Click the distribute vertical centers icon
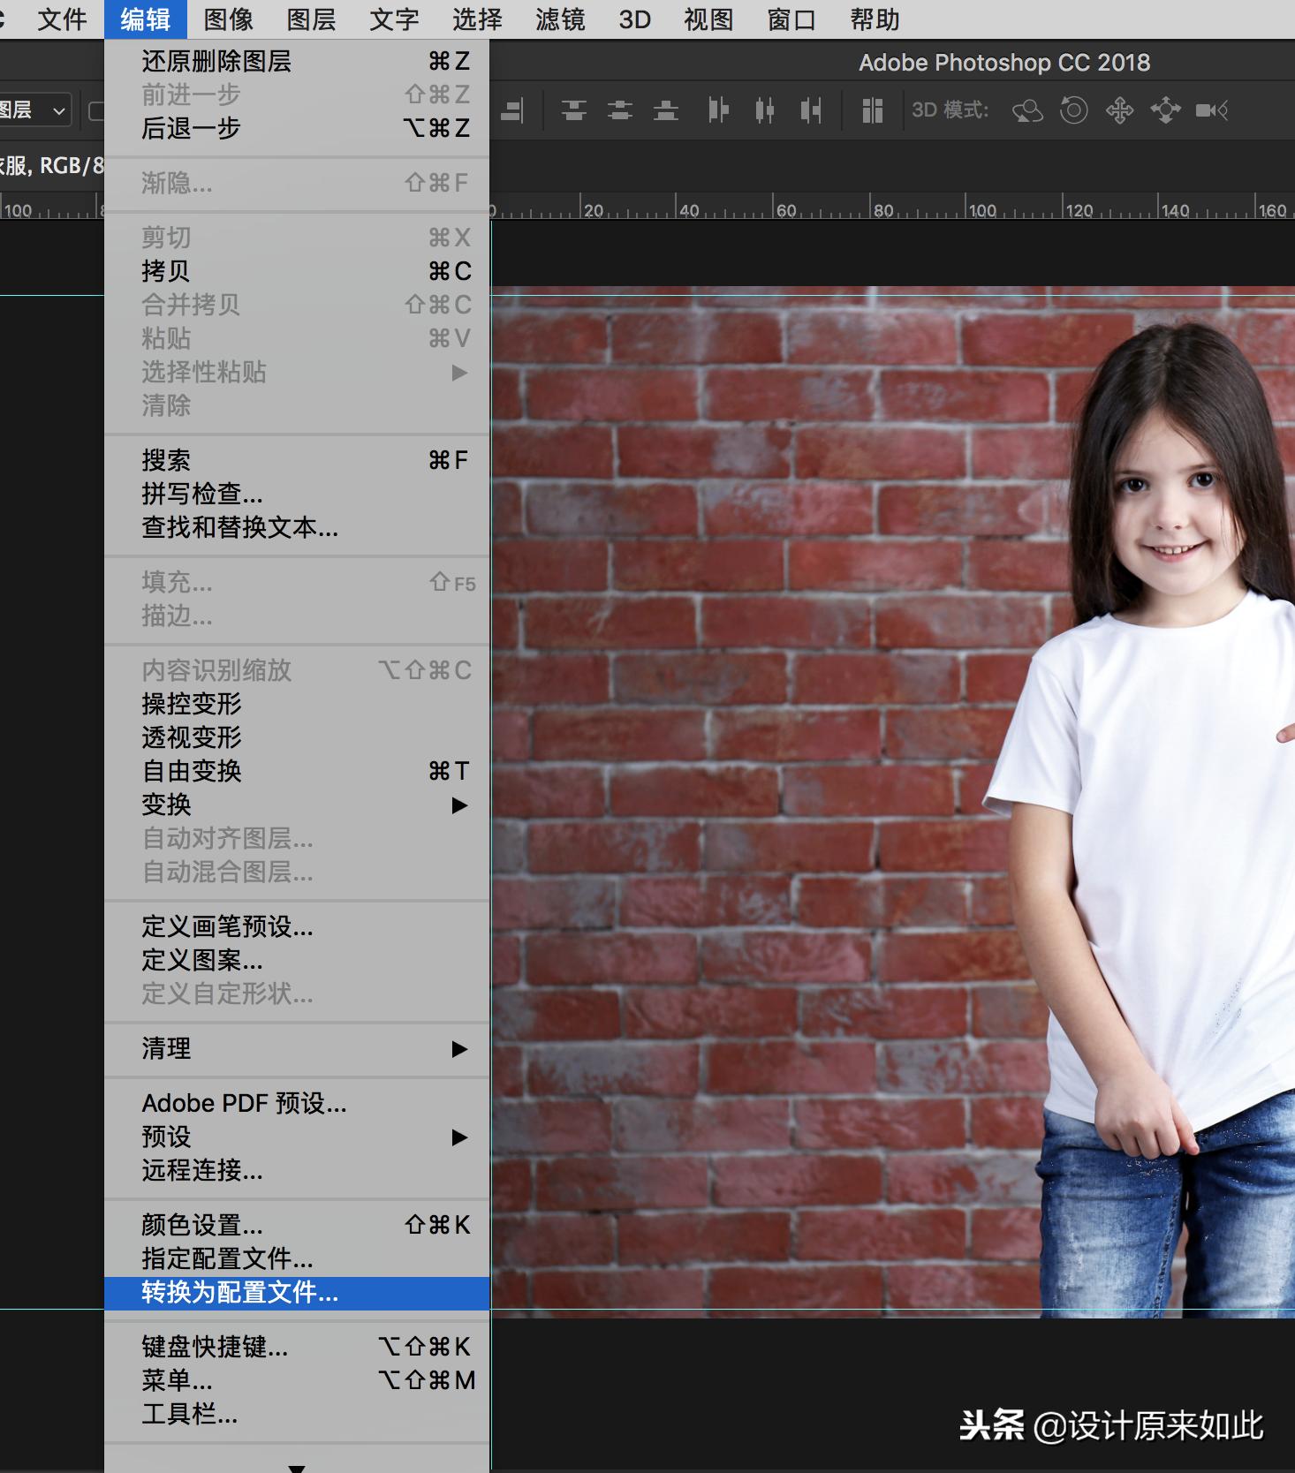This screenshot has height=1473, width=1295. [620, 110]
